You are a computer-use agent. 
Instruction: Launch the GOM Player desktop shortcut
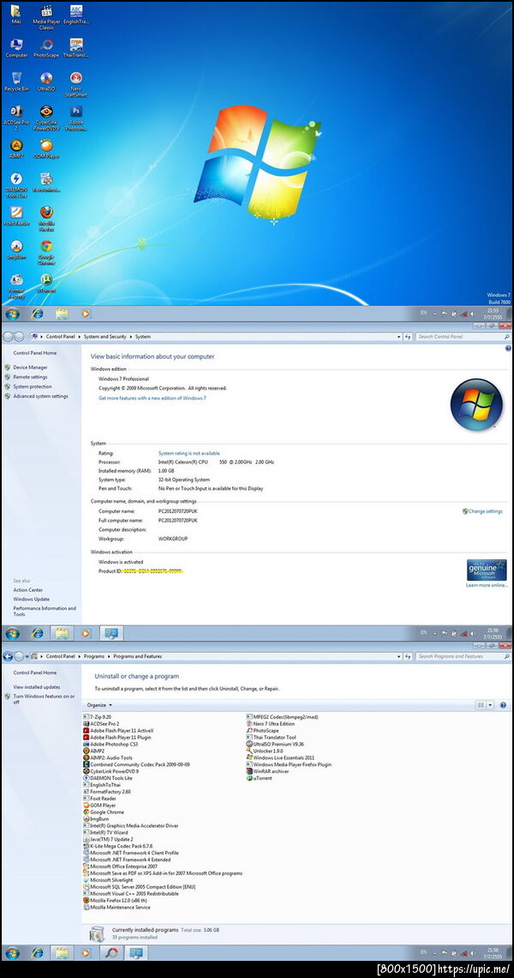pyautogui.click(x=46, y=148)
